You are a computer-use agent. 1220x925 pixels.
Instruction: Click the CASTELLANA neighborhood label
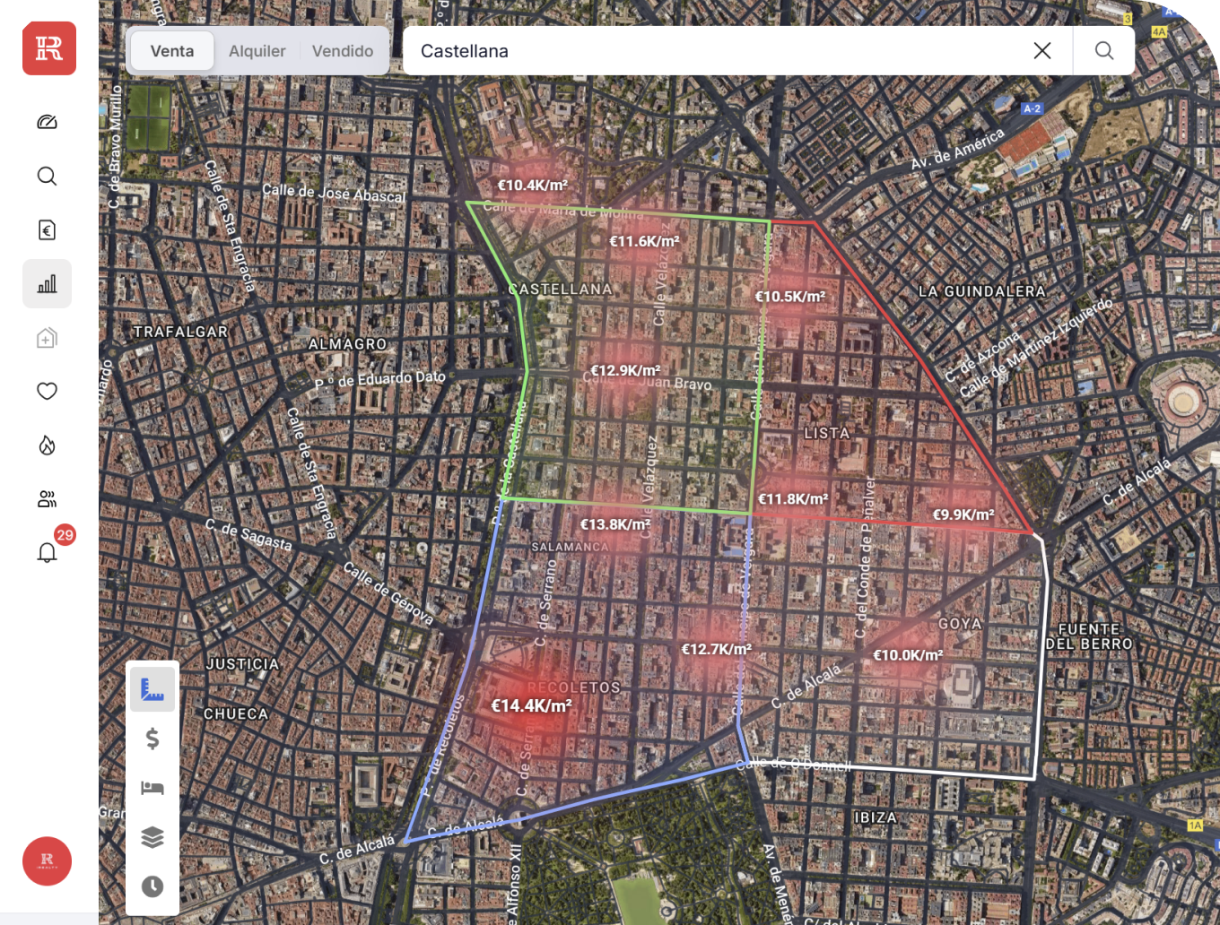tap(560, 290)
